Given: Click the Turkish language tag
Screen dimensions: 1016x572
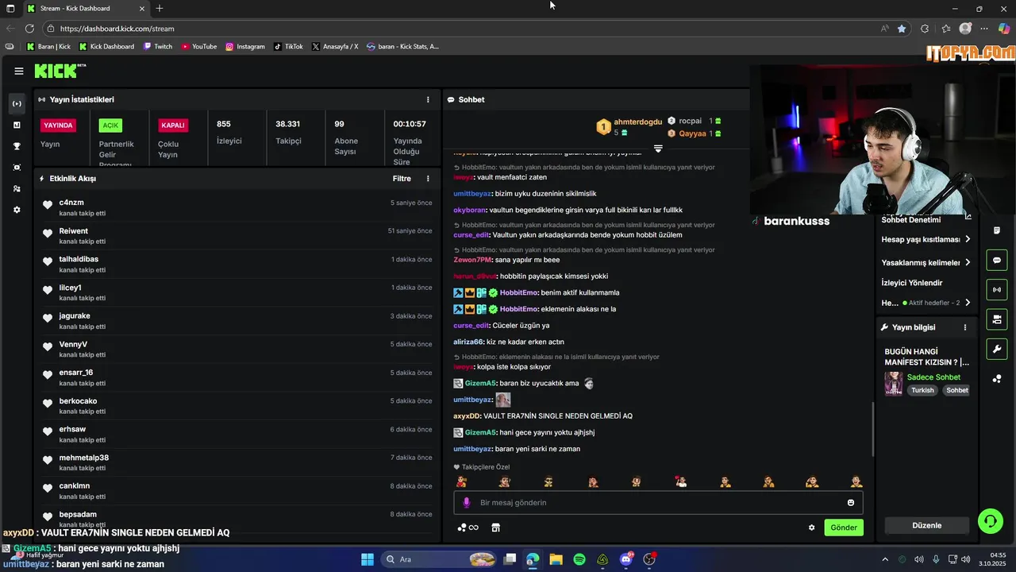Looking at the screenshot, I should tap(922, 390).
